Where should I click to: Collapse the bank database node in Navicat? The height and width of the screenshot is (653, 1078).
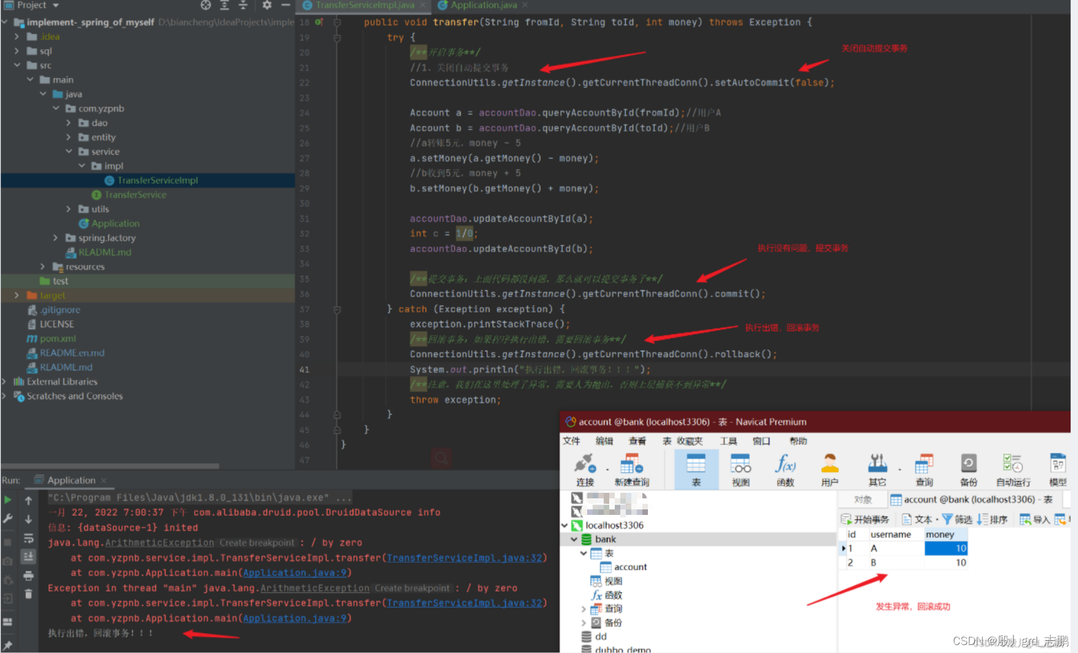574,539
